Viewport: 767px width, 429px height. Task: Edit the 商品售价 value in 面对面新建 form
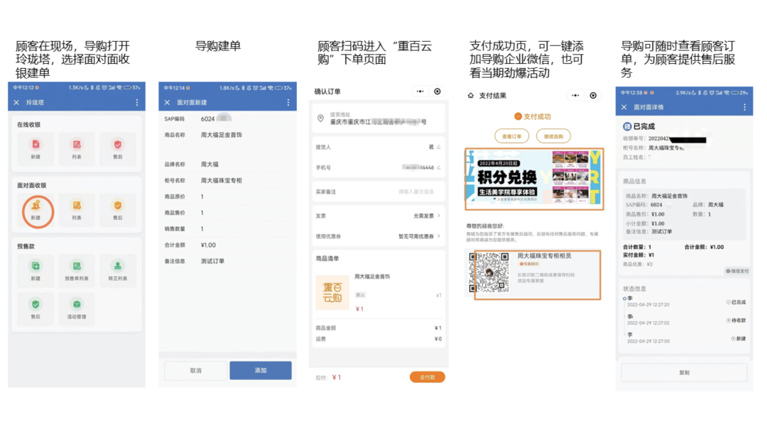[202, 213]
